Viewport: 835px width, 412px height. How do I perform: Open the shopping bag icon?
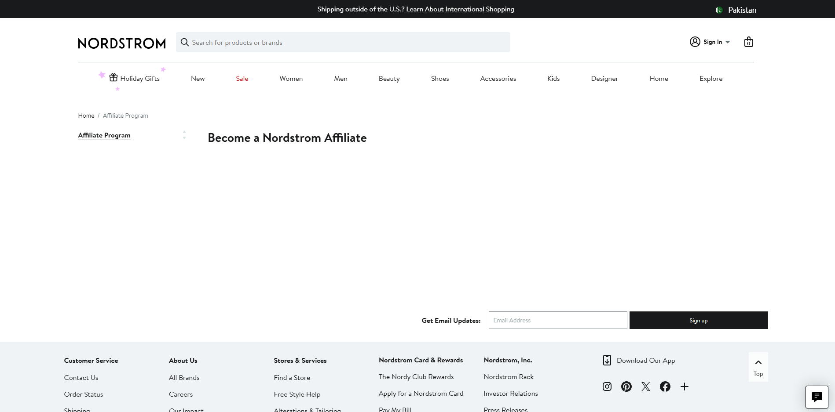[x=748, y=42]
